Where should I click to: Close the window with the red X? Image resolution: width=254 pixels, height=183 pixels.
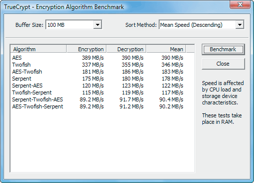point(240,4)
